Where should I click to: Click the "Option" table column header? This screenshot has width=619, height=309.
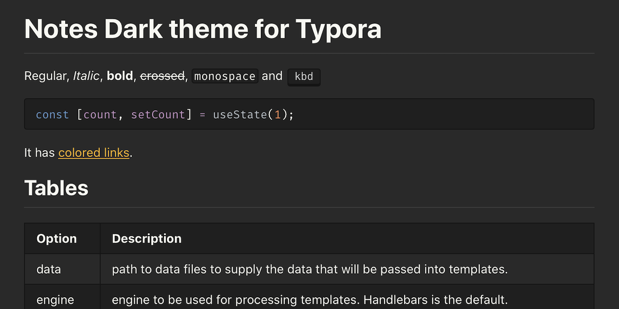(x=57, y=239)
